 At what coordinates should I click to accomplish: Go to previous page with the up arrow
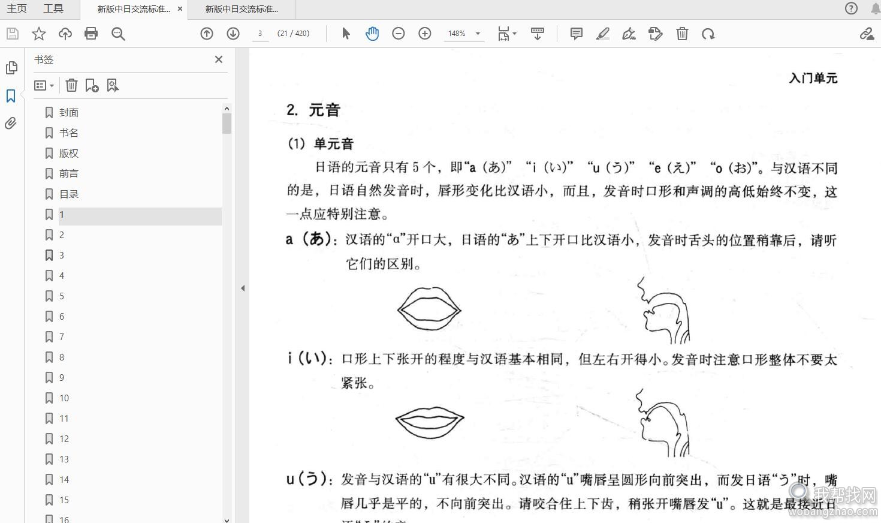207,34
